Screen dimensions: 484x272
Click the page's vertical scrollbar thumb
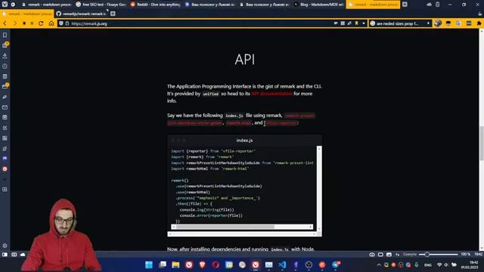click(481, 143)
